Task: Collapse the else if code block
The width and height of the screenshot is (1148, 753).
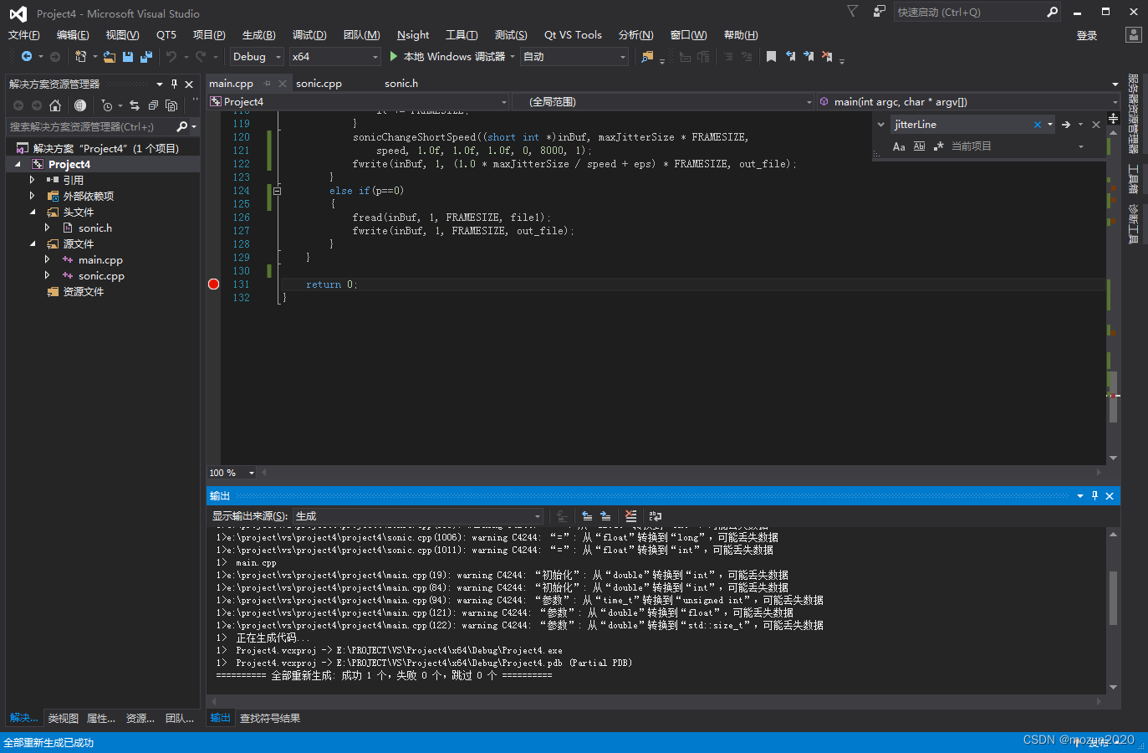Action: [x=277, y=191]
